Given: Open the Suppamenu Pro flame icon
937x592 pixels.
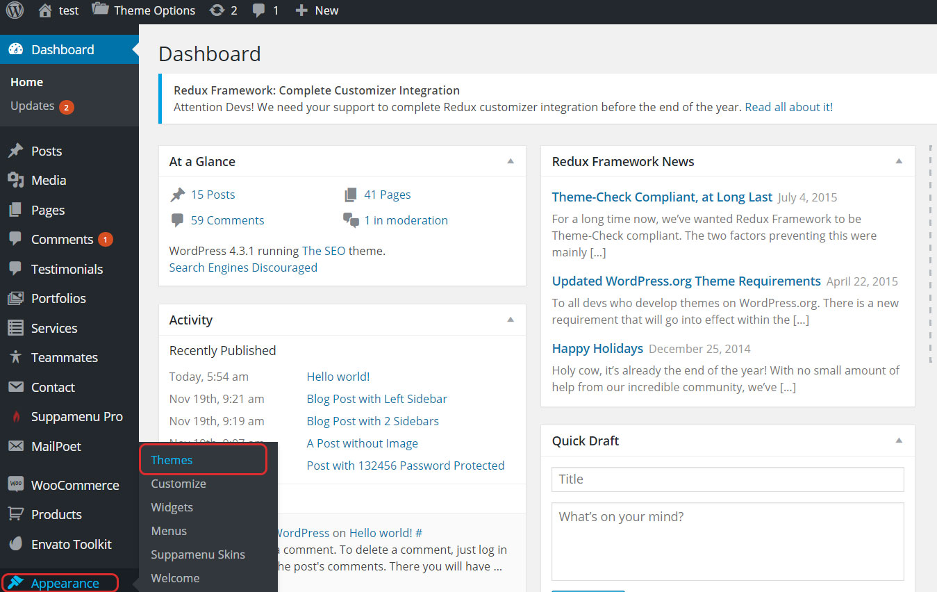Looking at the screenshot, I should [x=15, y=417].
